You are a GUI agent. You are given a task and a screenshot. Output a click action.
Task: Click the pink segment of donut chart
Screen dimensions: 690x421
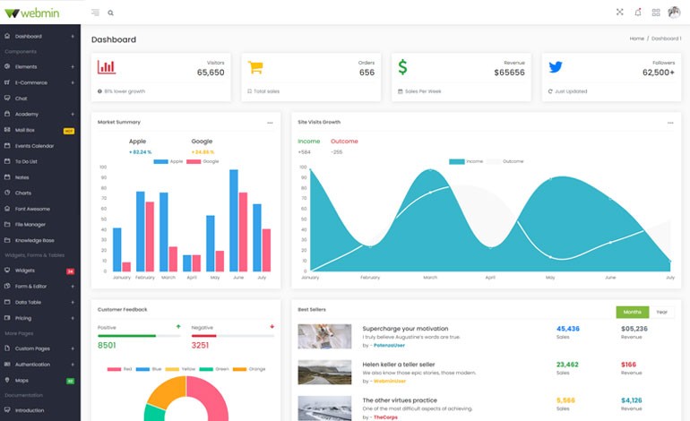(x=211, y=398)
